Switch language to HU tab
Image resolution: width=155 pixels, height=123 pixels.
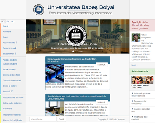coord(13,21)
